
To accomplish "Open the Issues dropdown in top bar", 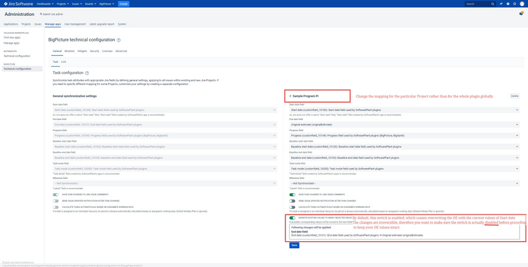I will point(77,4).
